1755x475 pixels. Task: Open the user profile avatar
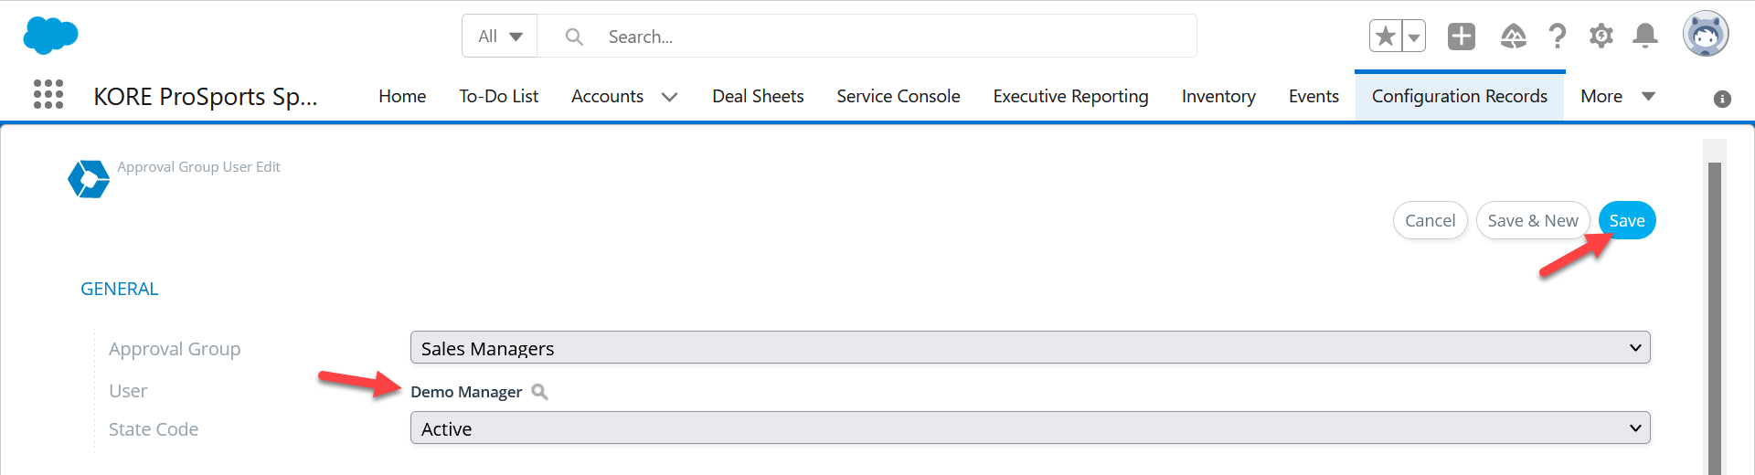coord(1706,35)
